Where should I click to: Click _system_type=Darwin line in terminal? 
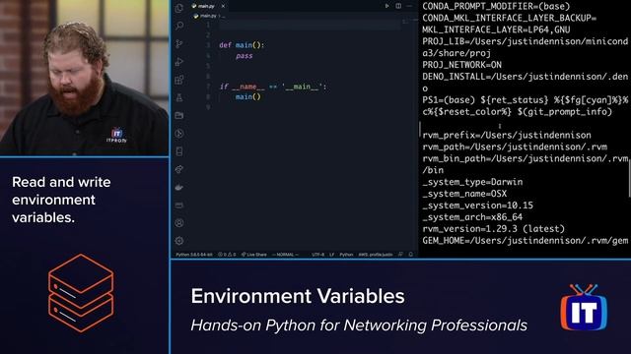tap(472, 182)
